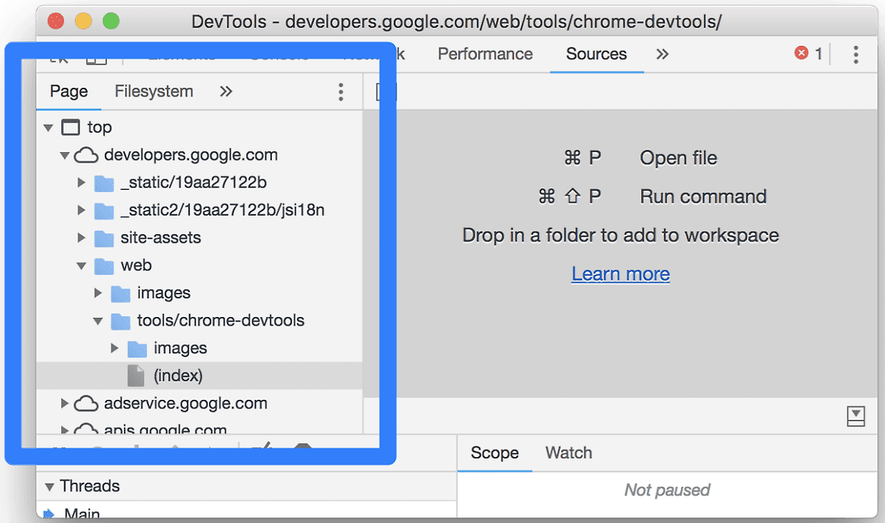The image size is (885, 523).
Task: Open the DevTools main menu kebab icon
Action: [x=856, y=54]
